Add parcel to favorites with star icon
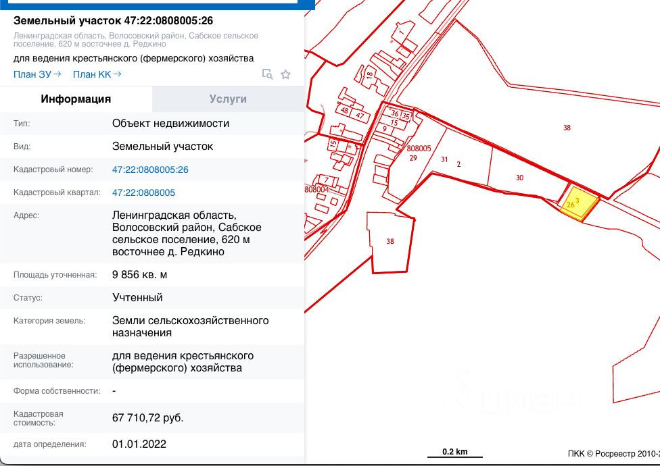This screenshot has width=660, height=466. point(285,74)
